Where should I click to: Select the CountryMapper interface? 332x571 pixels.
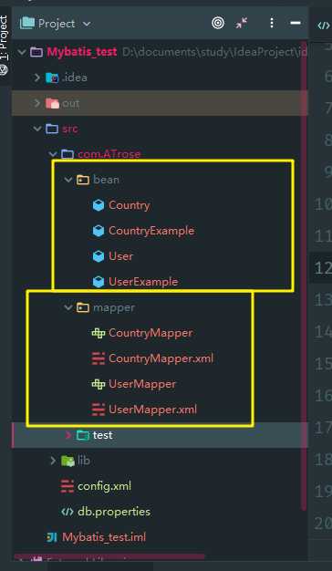coord(150,333)
